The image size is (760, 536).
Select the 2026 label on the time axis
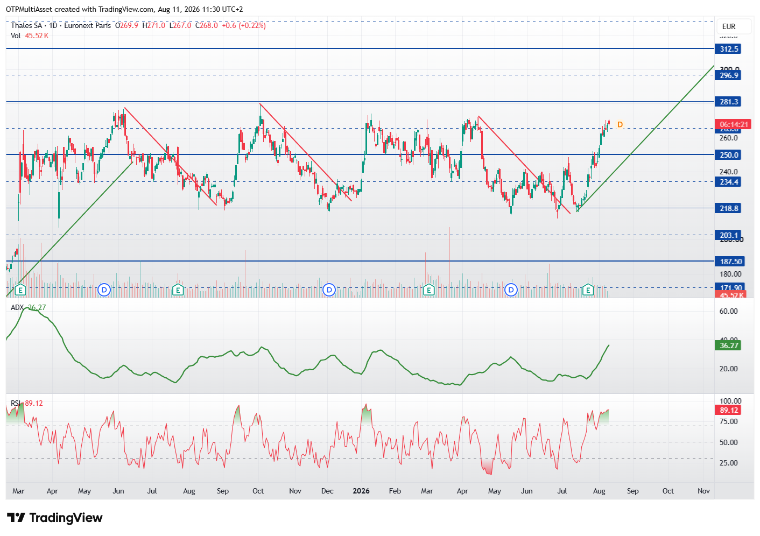pyautogui.click(x=361, y=491)
